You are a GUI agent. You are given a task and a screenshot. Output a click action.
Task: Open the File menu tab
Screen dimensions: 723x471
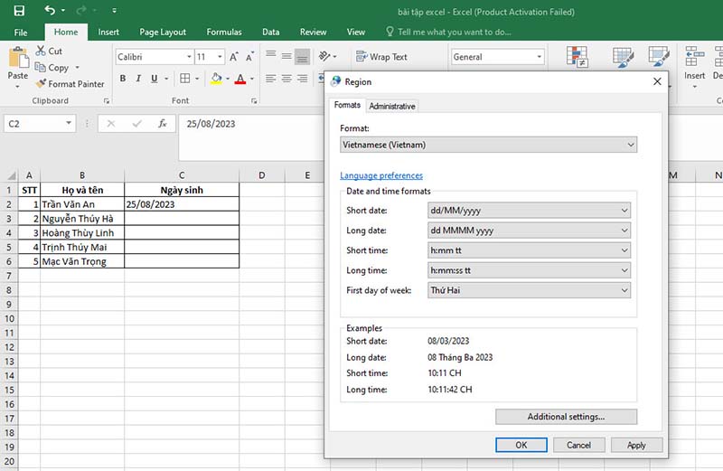tap(21, 32)
